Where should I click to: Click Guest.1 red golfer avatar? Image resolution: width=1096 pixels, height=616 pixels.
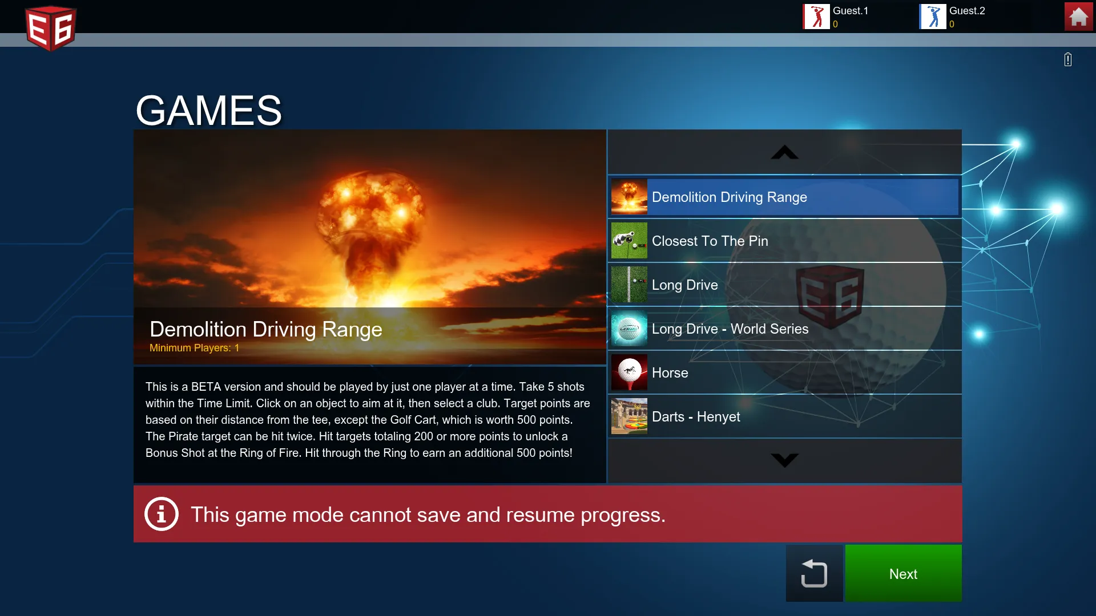pos(816,17)
